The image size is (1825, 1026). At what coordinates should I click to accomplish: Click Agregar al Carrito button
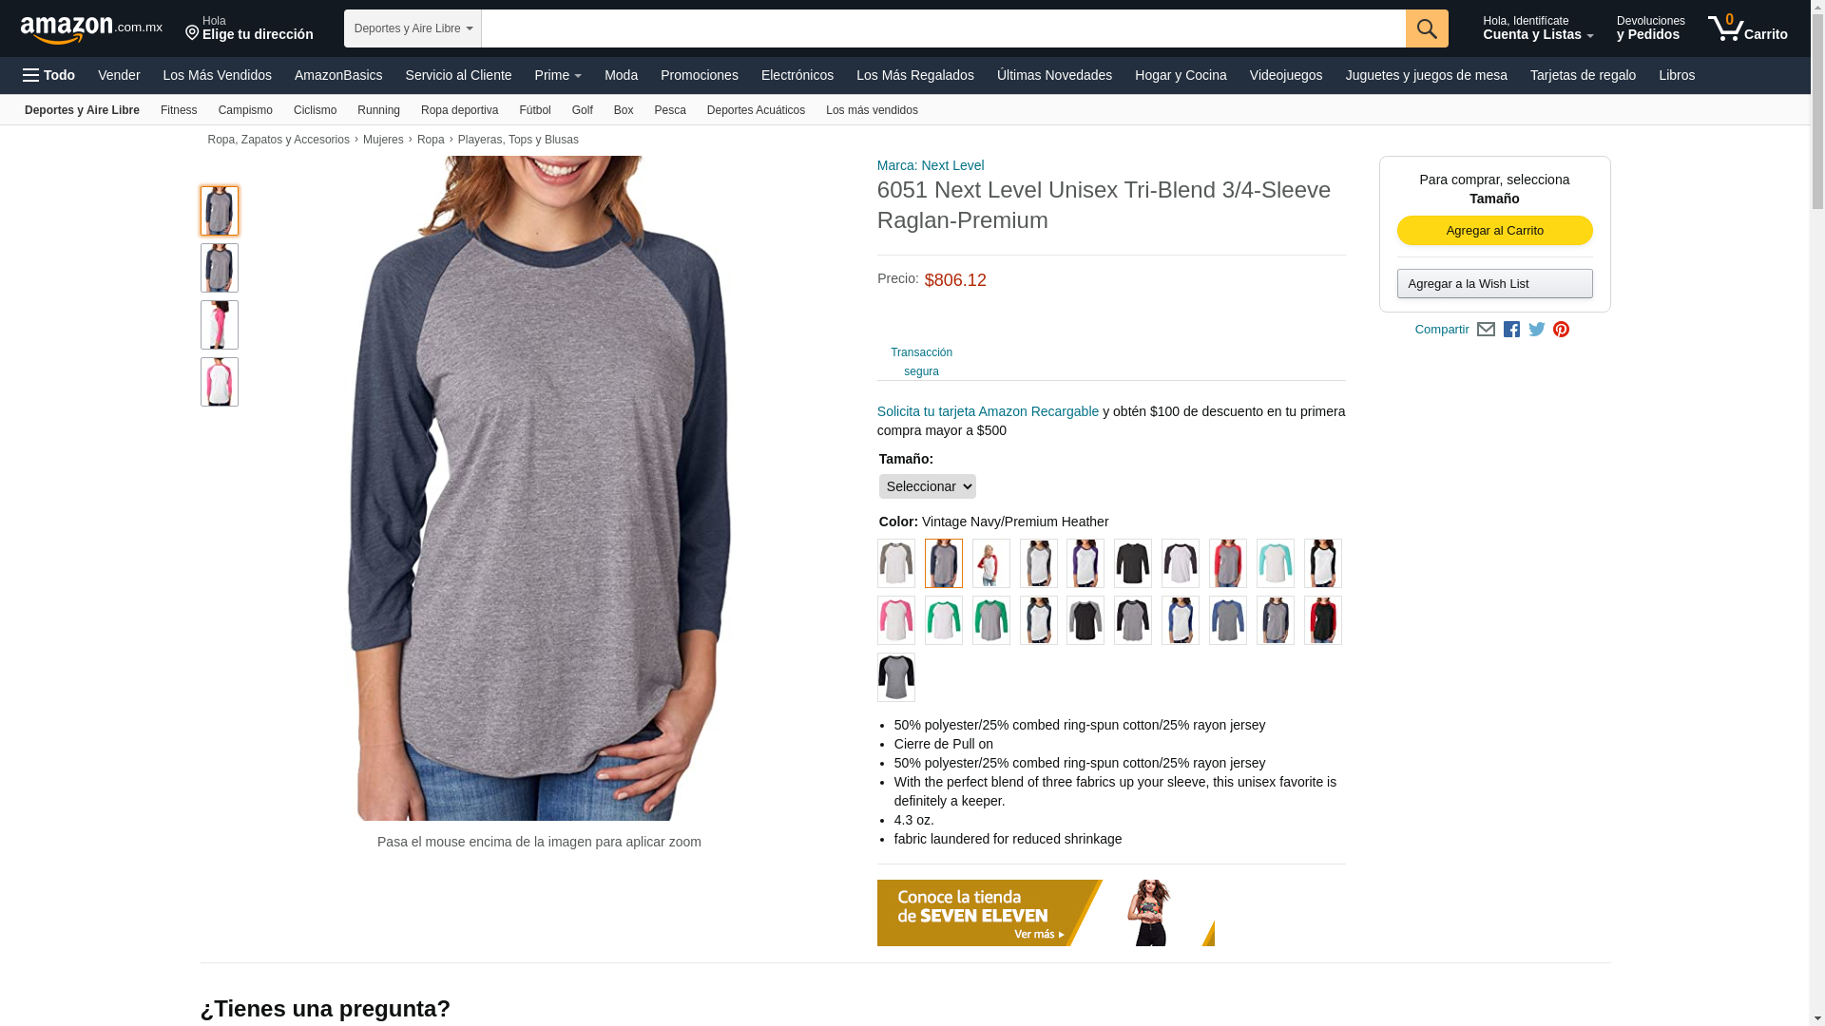tap(1494, 231)
